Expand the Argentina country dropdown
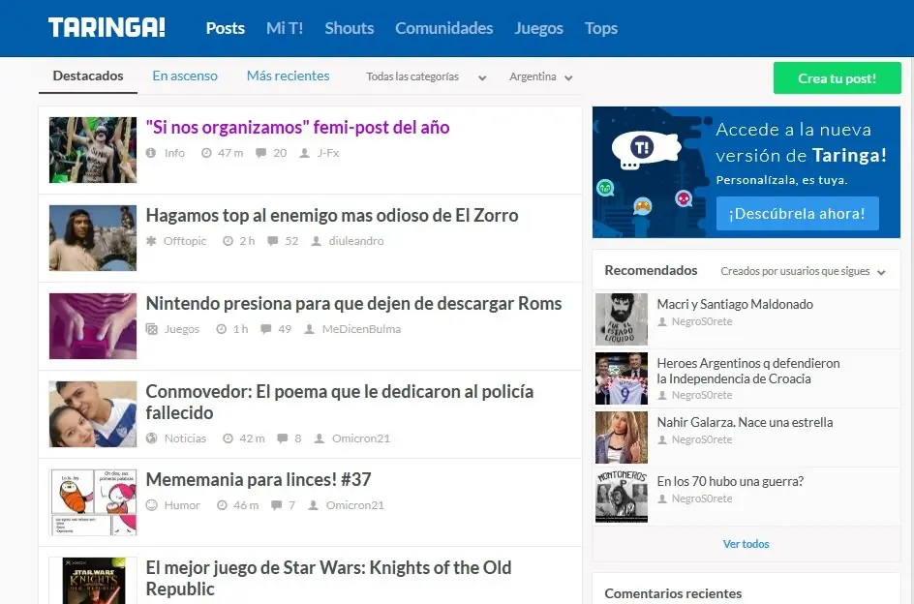The height and width of the screenshot is (604, 914). pyautogui.click(x=541, y=76)
